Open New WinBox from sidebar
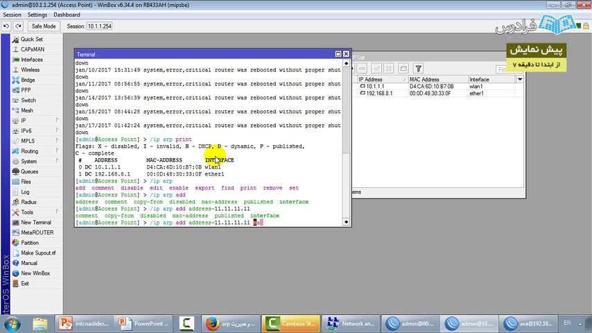 tap(35, 273)
